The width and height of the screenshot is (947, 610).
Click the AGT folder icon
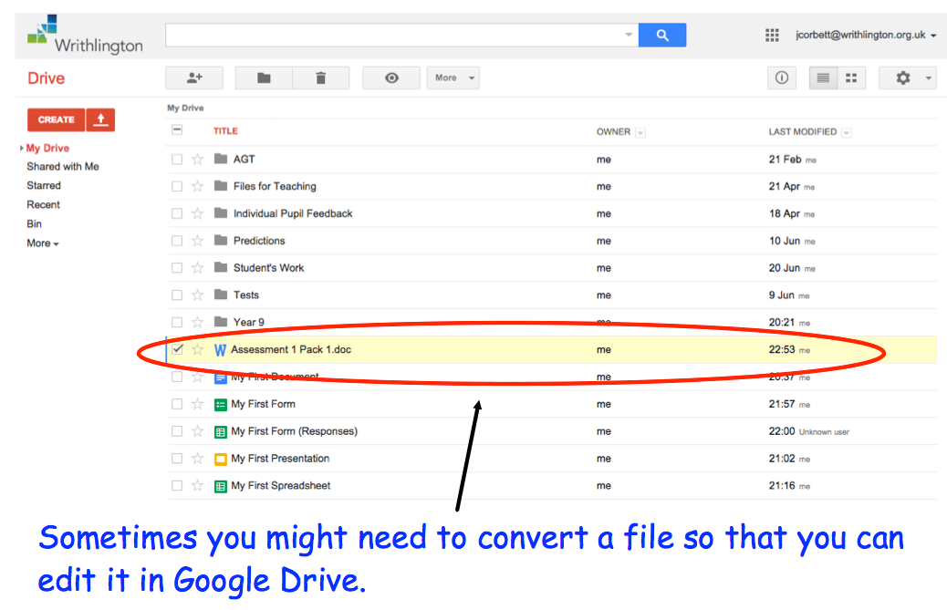221,159
